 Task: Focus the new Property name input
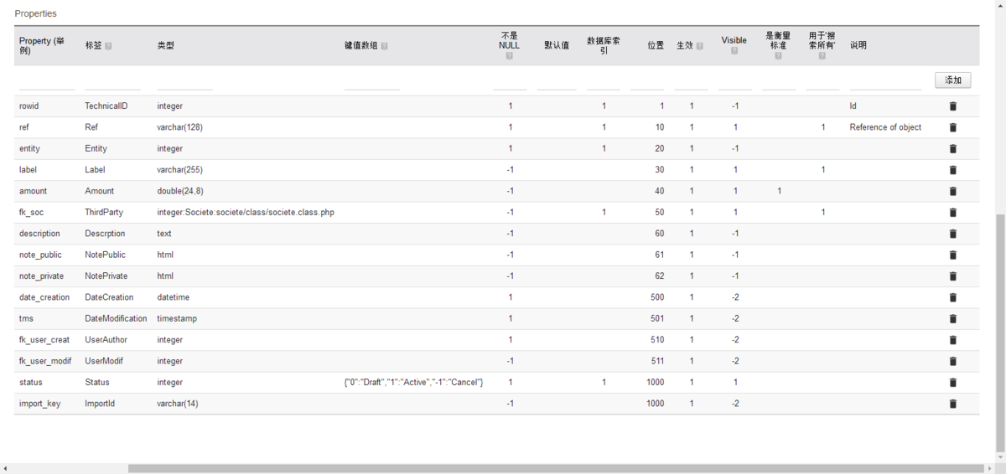click(x=47, y=82)
